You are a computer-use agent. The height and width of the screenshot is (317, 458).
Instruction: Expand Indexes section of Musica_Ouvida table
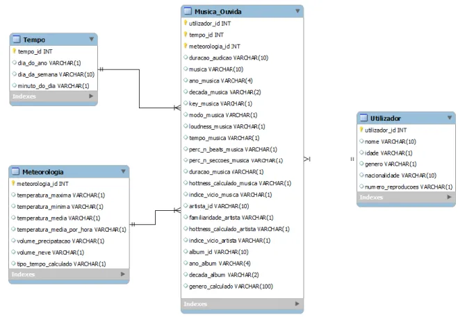click(x=297, y=304)
